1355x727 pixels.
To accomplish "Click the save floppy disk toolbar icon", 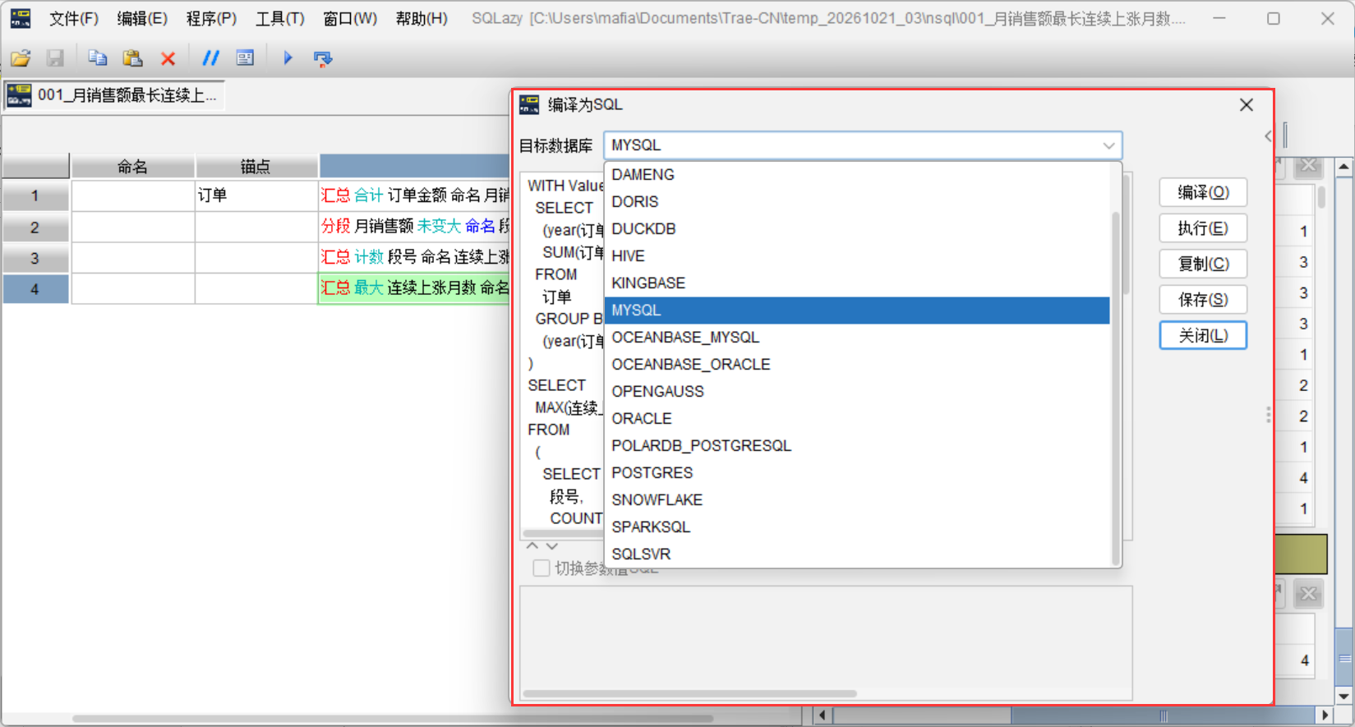I will pos(55,58).
